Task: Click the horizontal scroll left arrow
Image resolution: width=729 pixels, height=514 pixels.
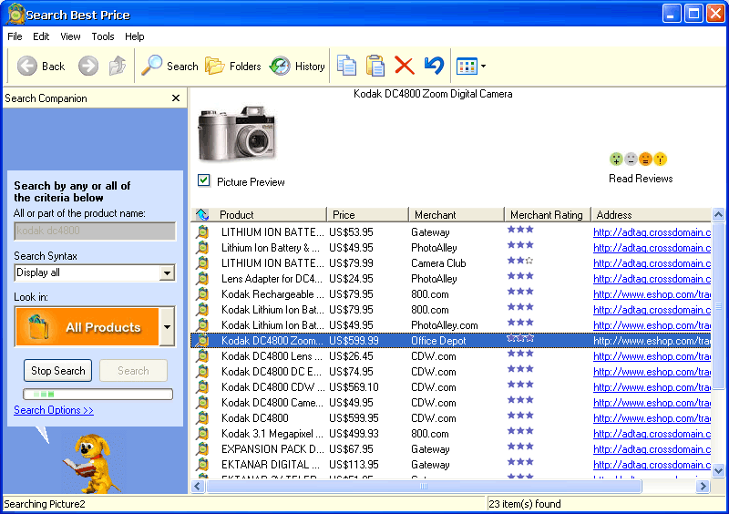Action: coord(198,486)
